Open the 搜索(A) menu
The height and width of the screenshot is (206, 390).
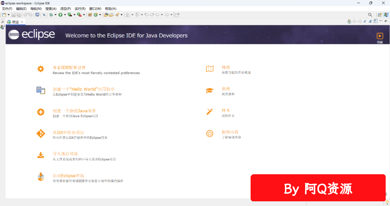(51, 9)
